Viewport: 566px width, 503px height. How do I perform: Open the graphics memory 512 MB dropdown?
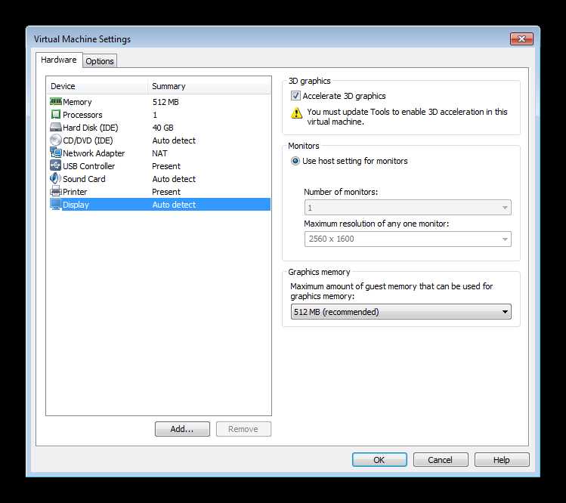(x=401, y=311)
